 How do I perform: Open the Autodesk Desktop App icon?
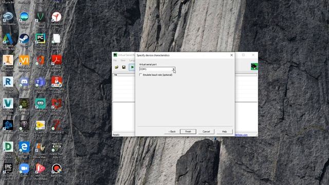click(8, 42)
